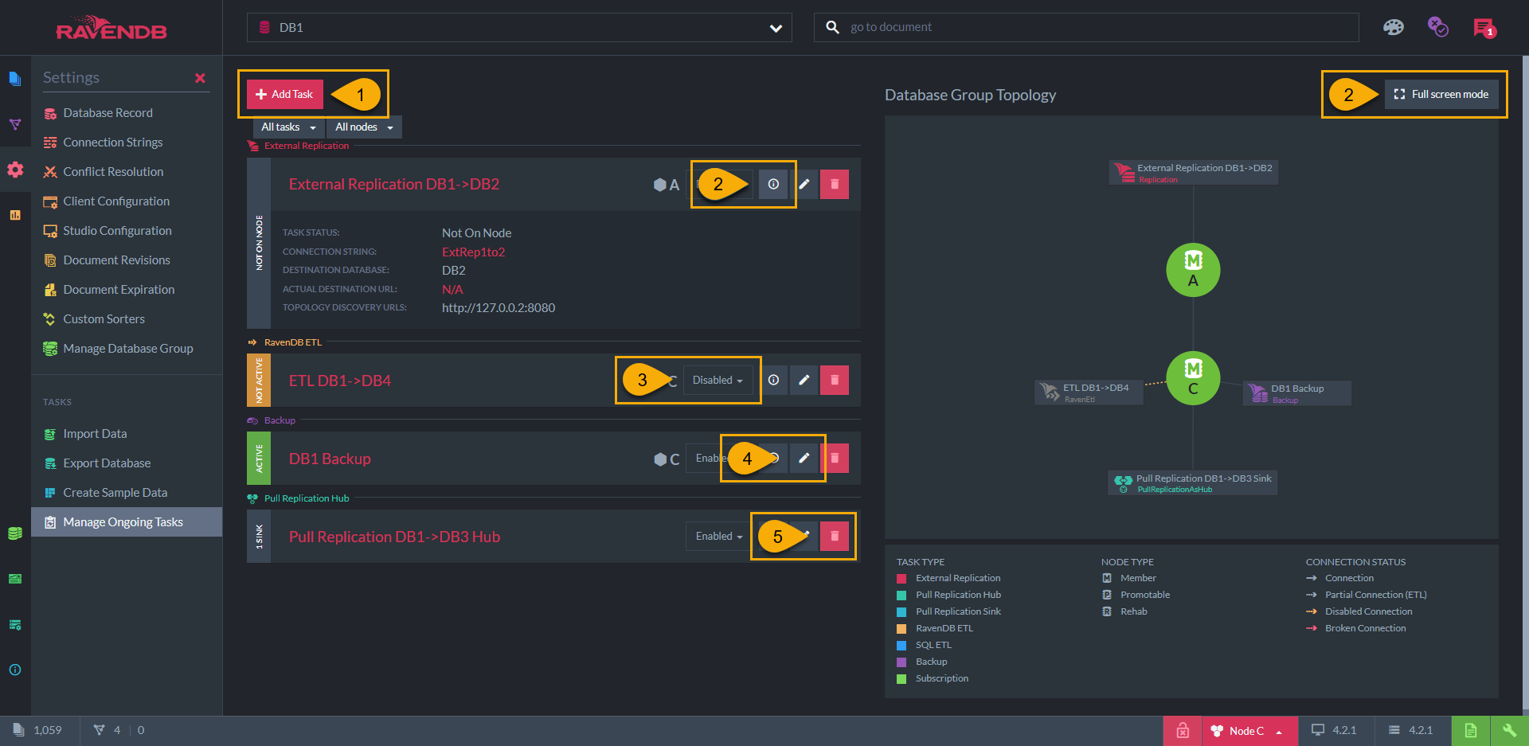Viewport: 1529px width, 746px height.
Task: Delete External Replication DB1->DB2 task
Action: point(835,184)
